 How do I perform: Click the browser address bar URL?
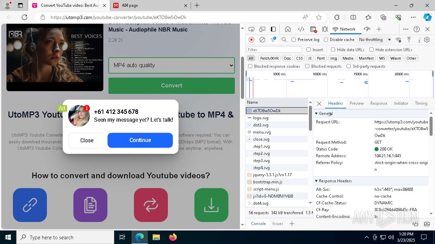point(118,17)
